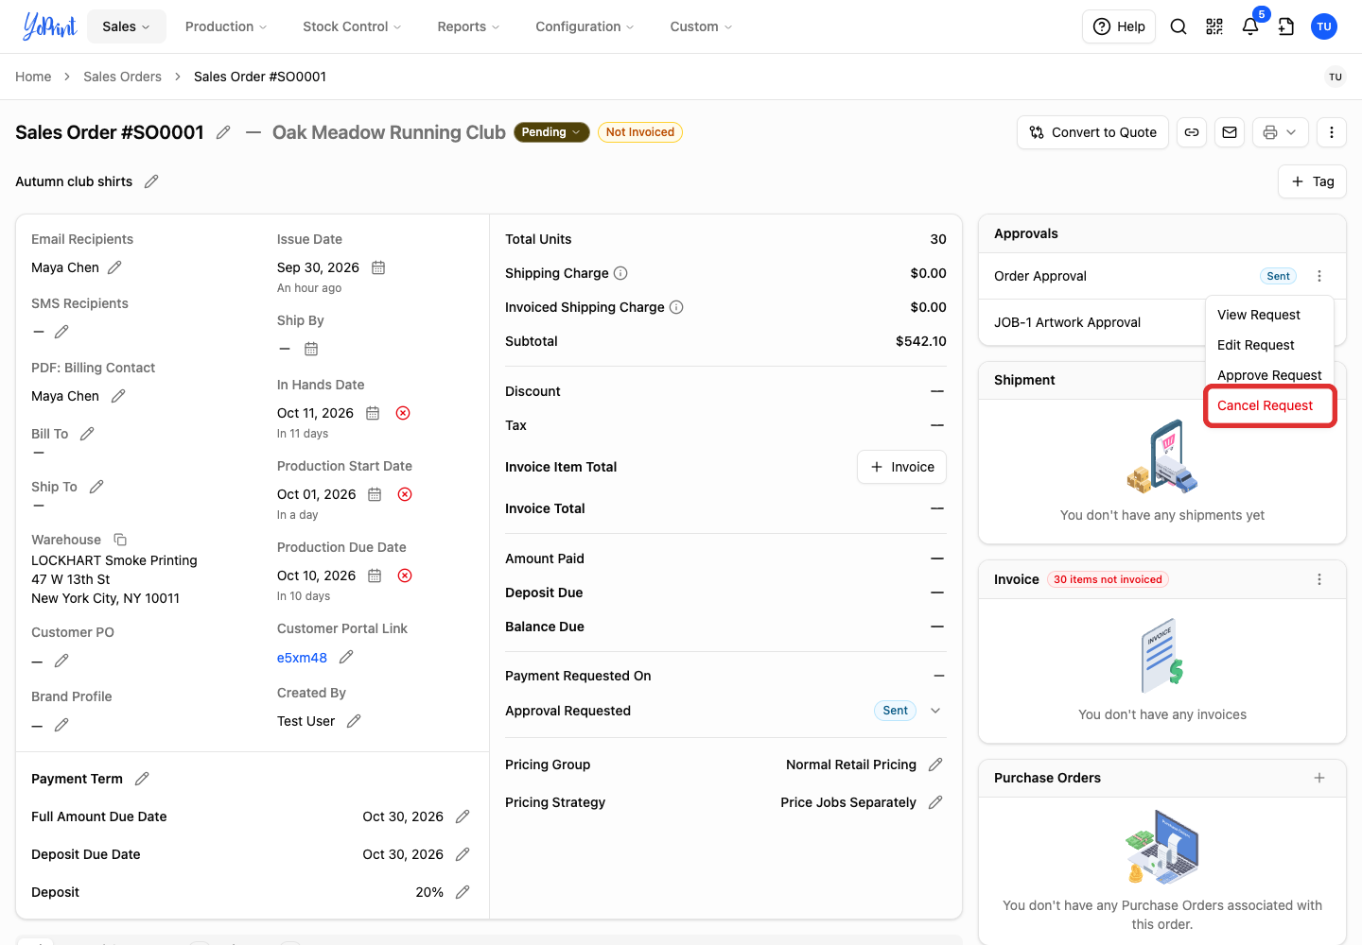Copy the Warehouse address

point(120,540)
